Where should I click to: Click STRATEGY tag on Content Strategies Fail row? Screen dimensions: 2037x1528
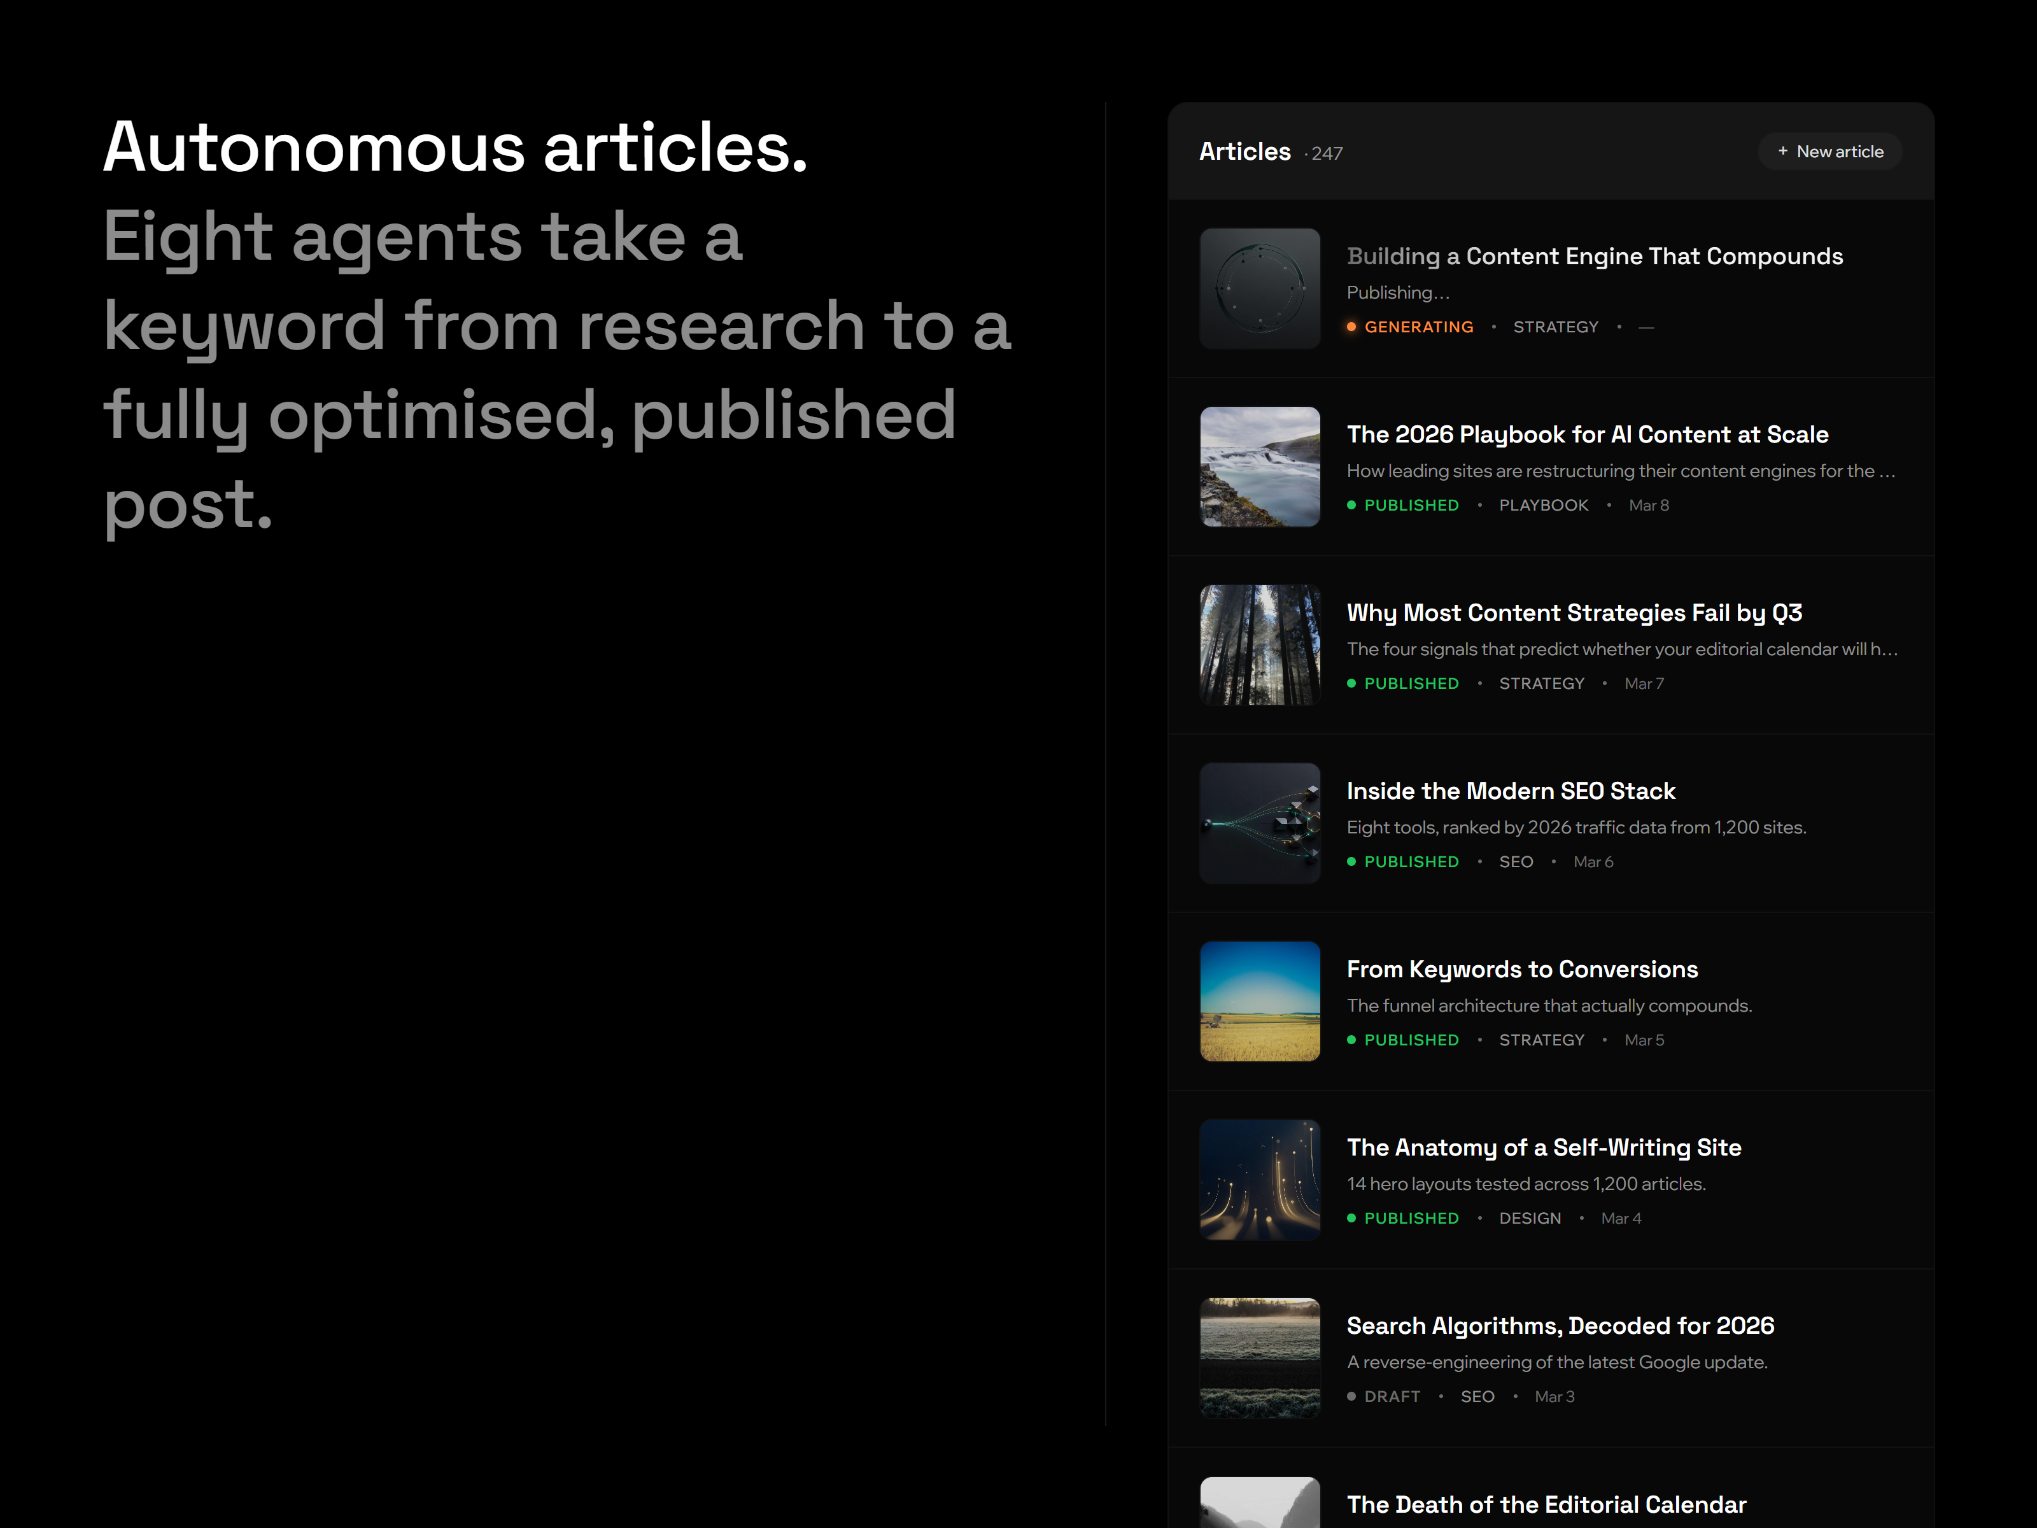1542,683
